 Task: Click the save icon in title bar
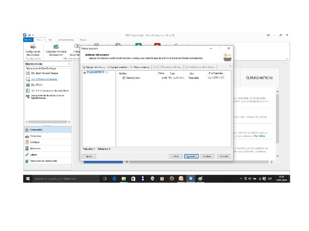(x=29, y=35)
